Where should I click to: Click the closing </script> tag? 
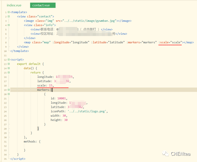tap(18, 159)
